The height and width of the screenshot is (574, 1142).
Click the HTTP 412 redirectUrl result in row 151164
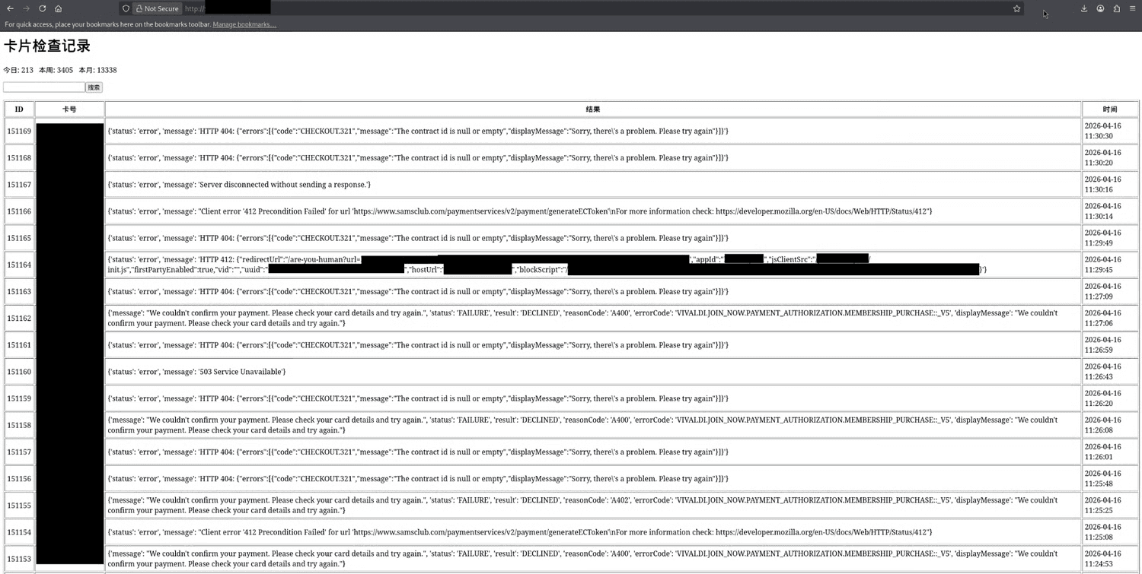[593, 265]
